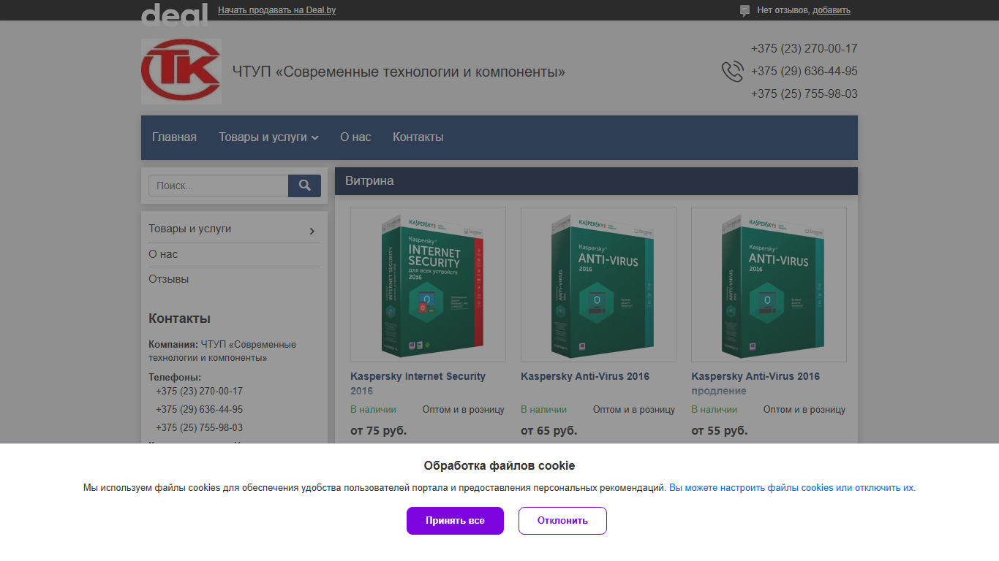Screen dimensions: 999x561
Task: Click 'Нет отзывов' text in top bar
Action: pos(783,10)
